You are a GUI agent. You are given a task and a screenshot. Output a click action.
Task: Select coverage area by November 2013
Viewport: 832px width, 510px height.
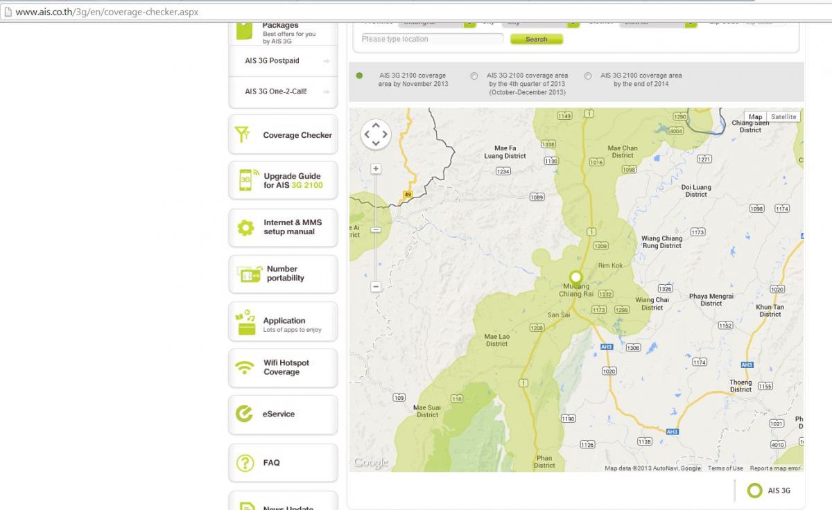(x=359, y=76)
